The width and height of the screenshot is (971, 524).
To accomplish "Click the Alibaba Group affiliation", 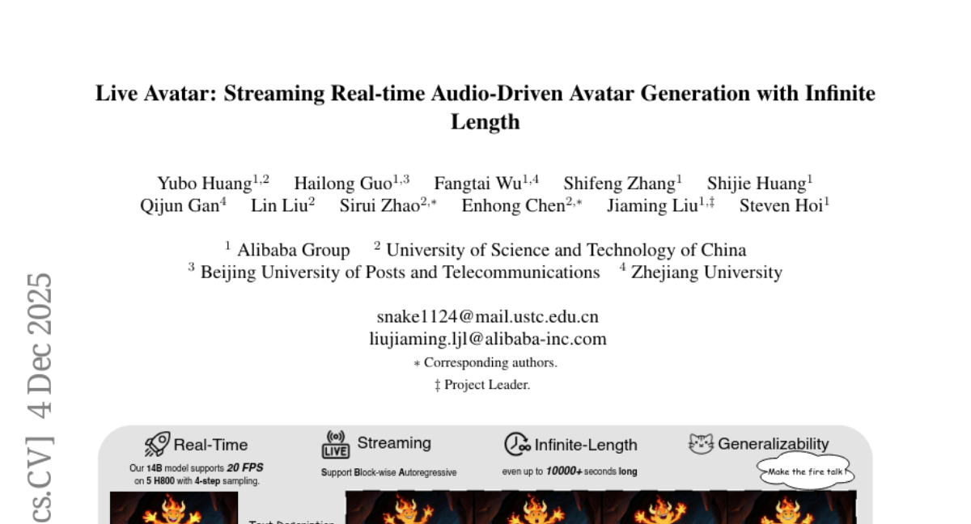I will [293, 250].
